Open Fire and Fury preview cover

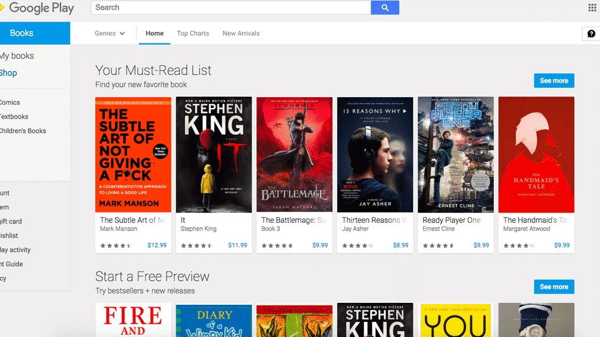pos(133,320)
